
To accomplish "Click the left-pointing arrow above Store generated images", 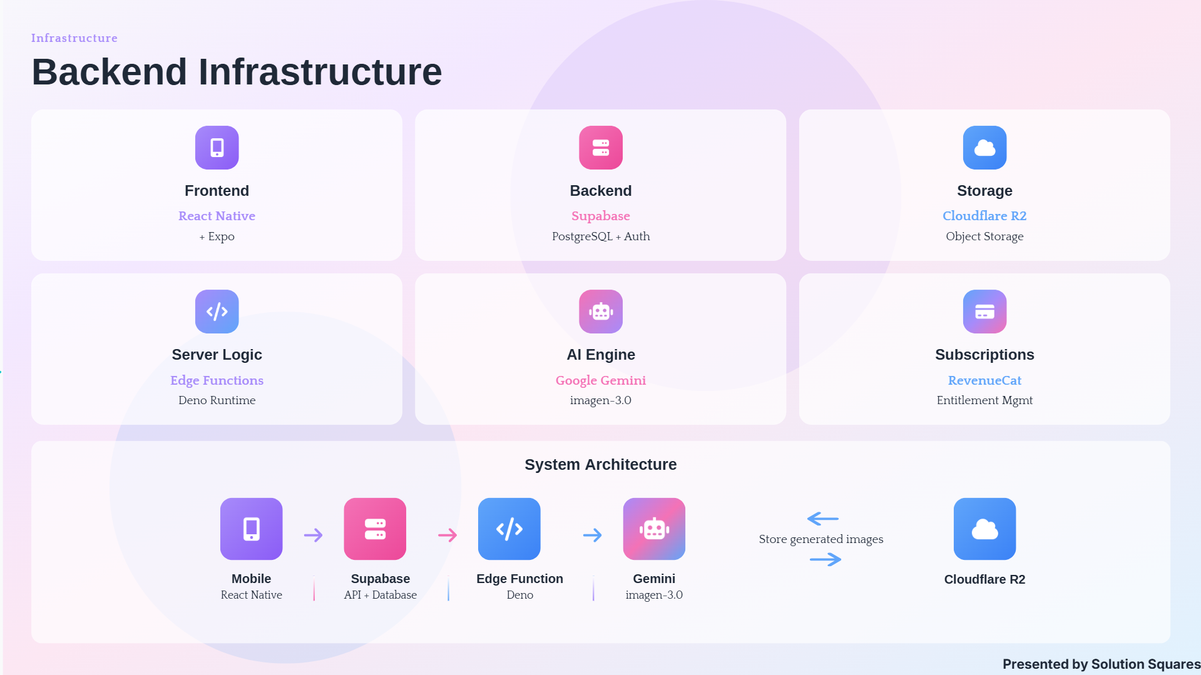I will (823, 519).
